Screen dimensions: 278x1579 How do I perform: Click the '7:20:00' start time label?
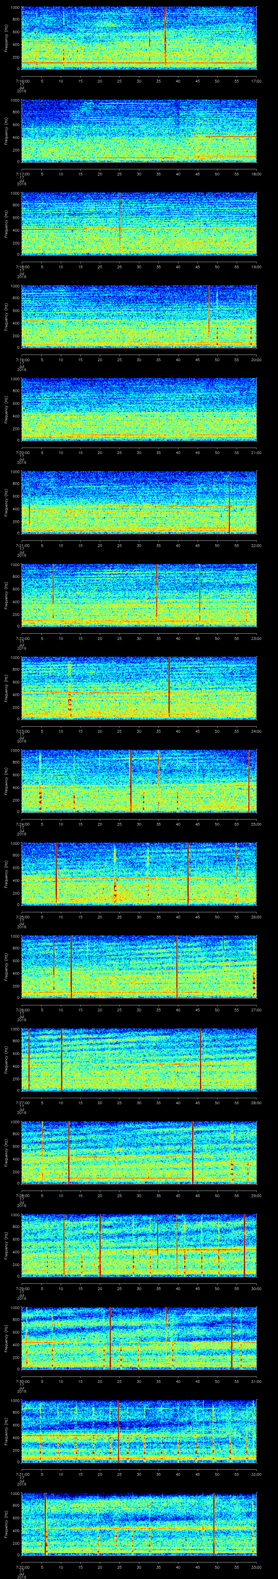pos(22,452)
